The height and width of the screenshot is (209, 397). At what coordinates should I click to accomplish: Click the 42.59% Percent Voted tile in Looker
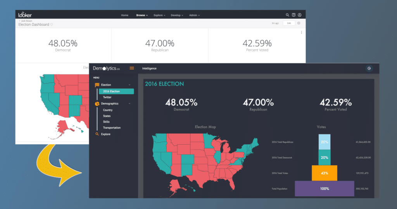point(257,45)
